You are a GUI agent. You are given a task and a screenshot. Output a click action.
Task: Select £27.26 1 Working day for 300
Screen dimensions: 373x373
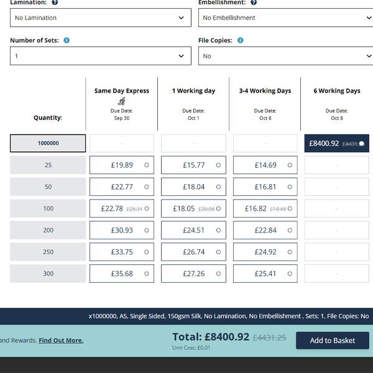click(x=193, y=274)
